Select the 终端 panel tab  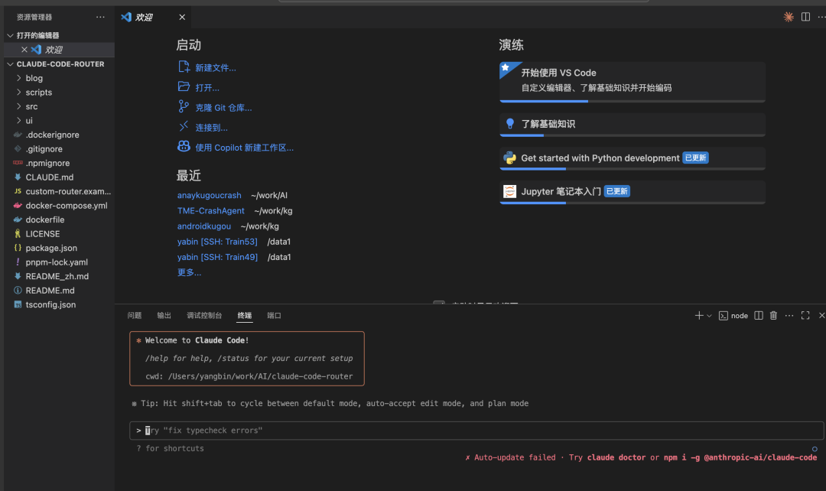(245, 316)
